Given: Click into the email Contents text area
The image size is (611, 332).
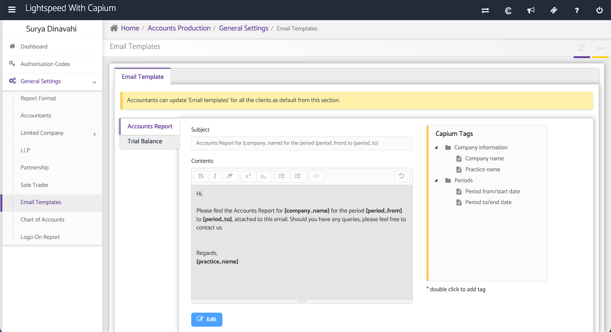Looking at the screenshot, I should point(302,242).
